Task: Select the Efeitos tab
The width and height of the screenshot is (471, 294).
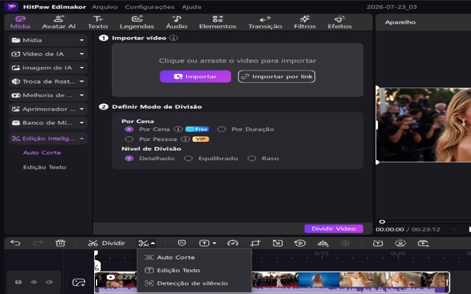Action: (340, 22)
